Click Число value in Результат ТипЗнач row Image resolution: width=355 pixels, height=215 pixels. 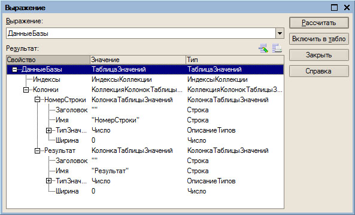coord(101,181)
